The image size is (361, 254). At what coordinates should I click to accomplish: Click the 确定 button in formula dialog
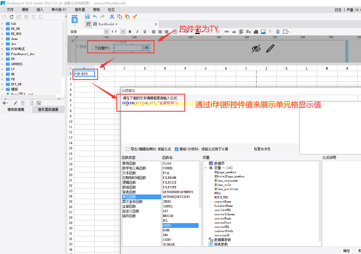pyautogui.click(x=346, y=251)
